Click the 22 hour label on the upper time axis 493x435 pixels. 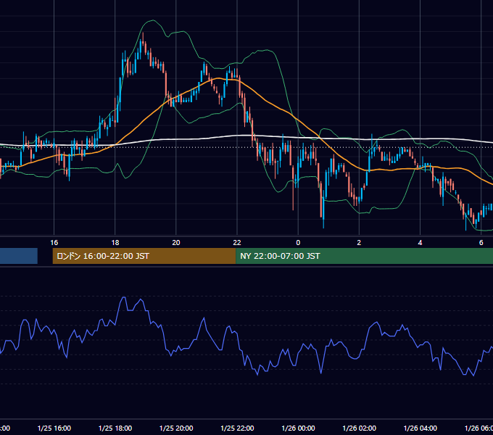pos(237,243)
